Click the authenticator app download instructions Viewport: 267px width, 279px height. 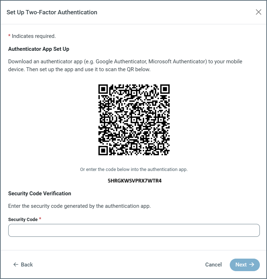point(130,65)
